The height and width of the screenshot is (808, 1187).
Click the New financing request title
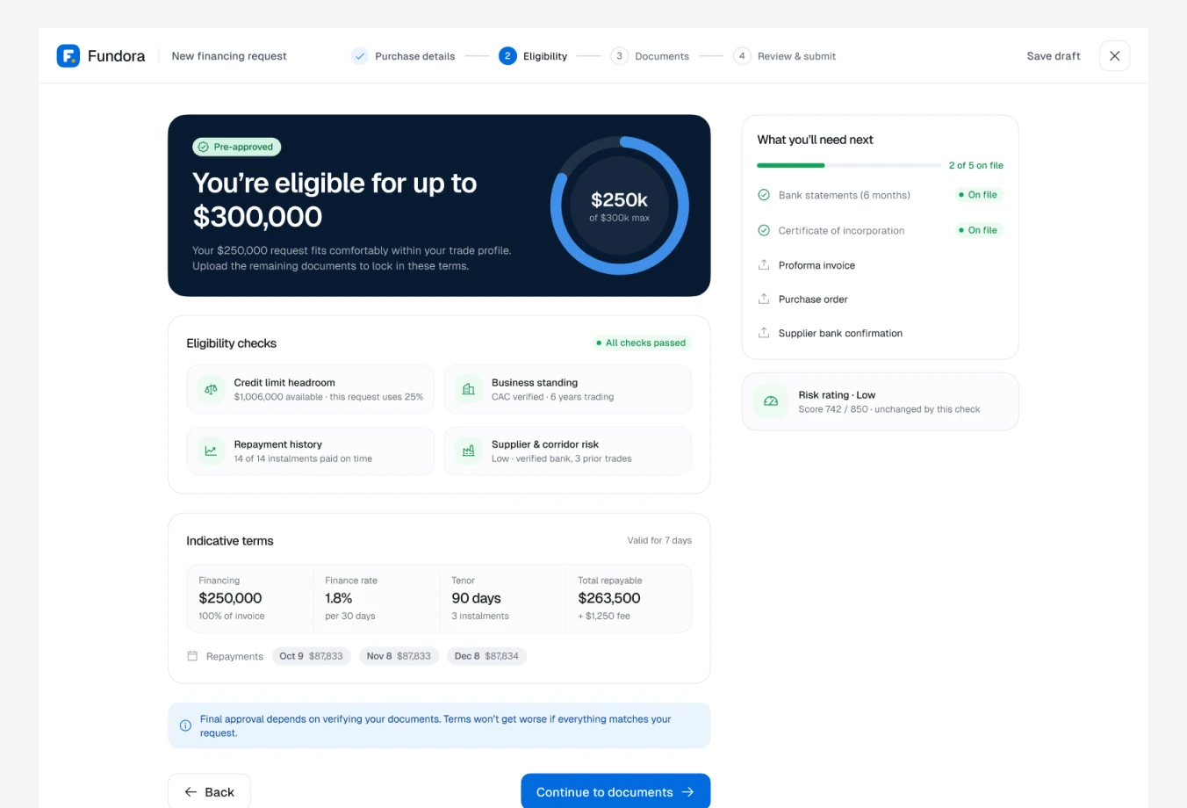(229, 56)
